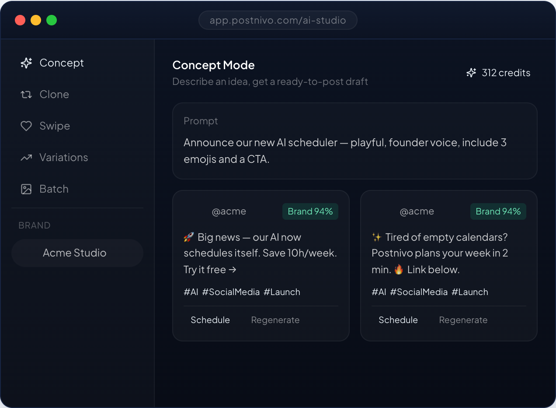Viewport: 556px width, 408px height.
Task: Click the fire emoji in the second draft
Action: pos(399,270)
